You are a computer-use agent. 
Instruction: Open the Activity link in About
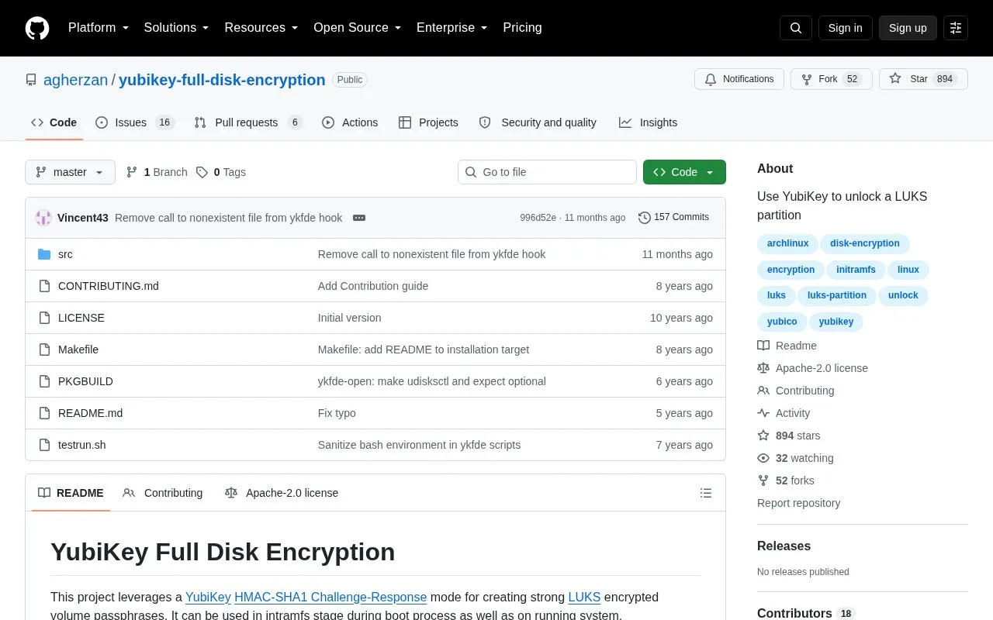pyautogui.click(x=784, y=413)
